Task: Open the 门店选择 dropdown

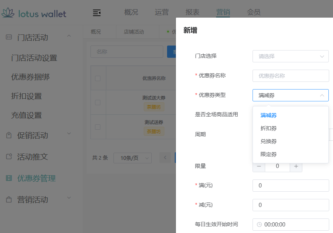Action: click(x=290, y=56)
